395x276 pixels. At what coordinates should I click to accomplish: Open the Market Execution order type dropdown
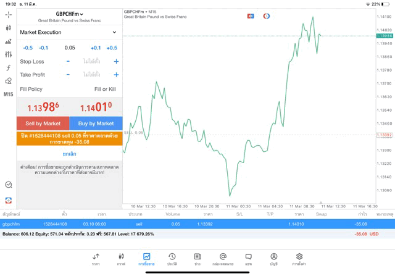69,32
